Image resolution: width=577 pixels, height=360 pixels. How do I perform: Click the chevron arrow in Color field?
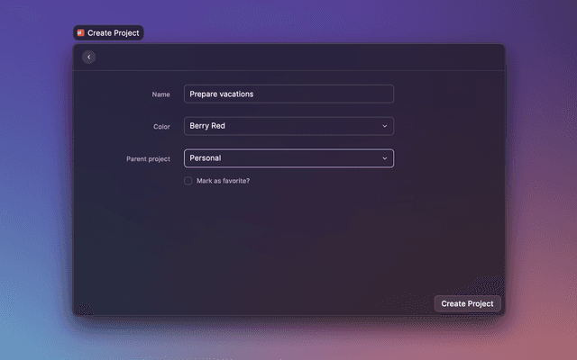[x=384, y=126]
